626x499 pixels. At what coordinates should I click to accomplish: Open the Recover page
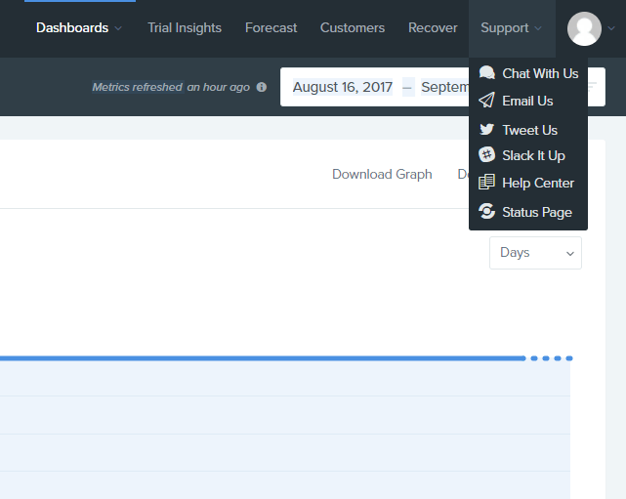pos(433,28)
